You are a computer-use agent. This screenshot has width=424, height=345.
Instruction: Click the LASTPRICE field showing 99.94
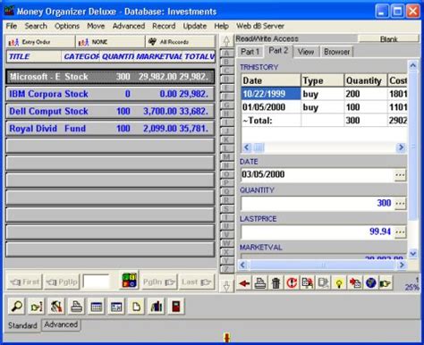[x=318, y=232]
